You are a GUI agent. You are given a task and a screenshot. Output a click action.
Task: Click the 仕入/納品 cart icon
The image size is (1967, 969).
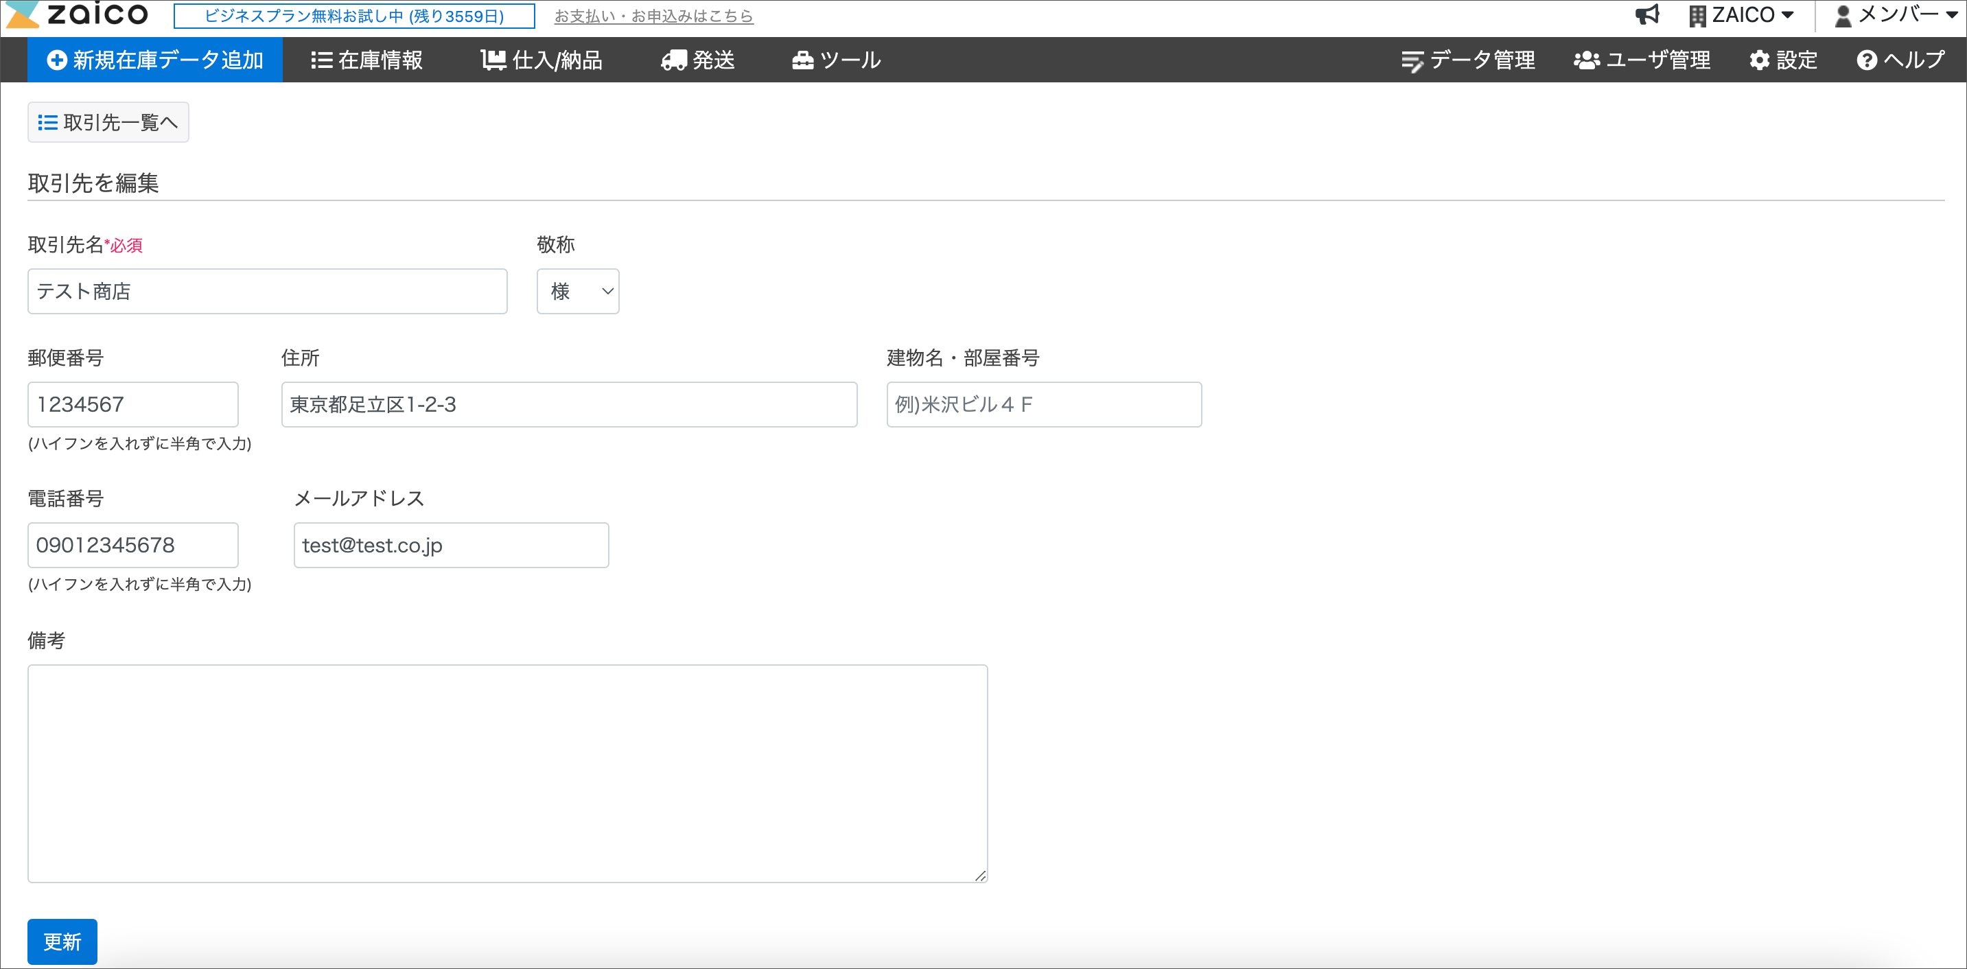[493, 60]
